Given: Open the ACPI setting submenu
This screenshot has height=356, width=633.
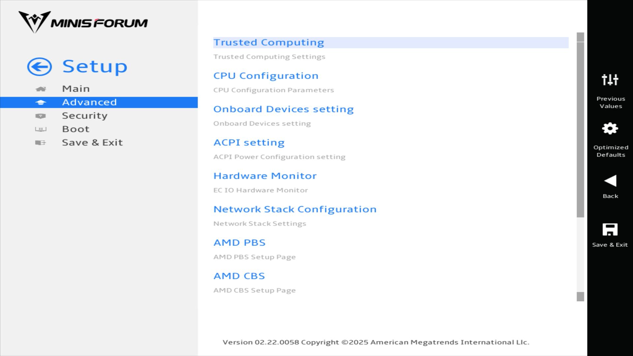Looking at the screenshot, I should (x=249, y=142).
